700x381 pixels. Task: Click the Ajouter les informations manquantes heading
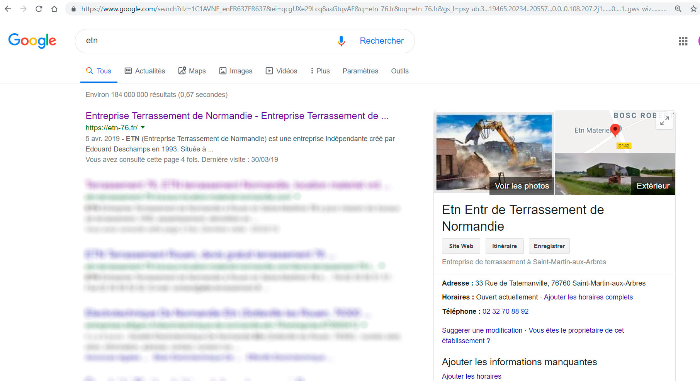pyautogui.click(x=520, y=362)
